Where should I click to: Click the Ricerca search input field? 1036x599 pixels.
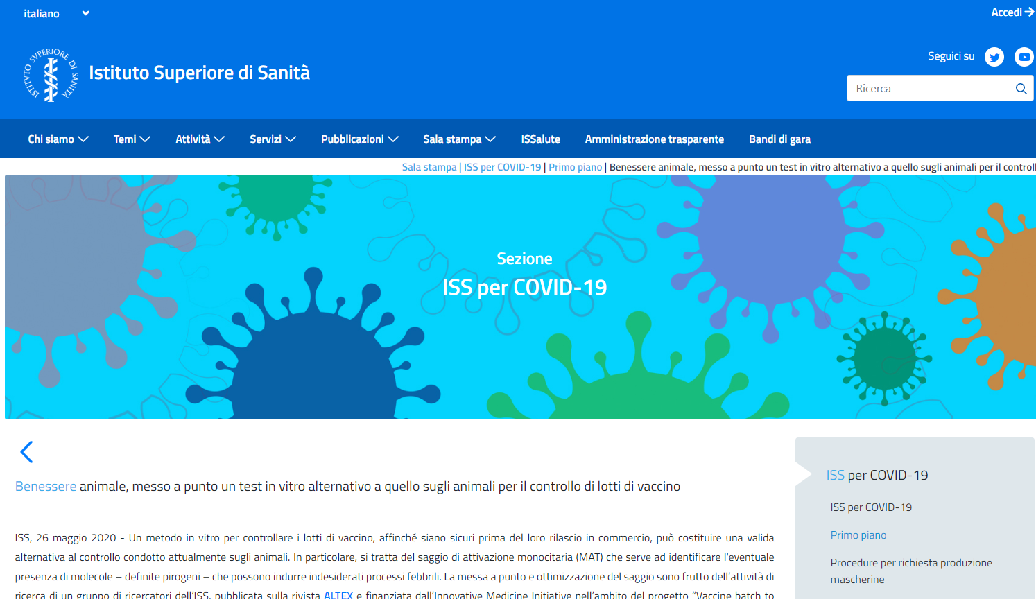929,89
